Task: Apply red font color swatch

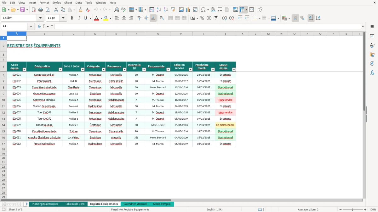Action: tap(96, 18)
